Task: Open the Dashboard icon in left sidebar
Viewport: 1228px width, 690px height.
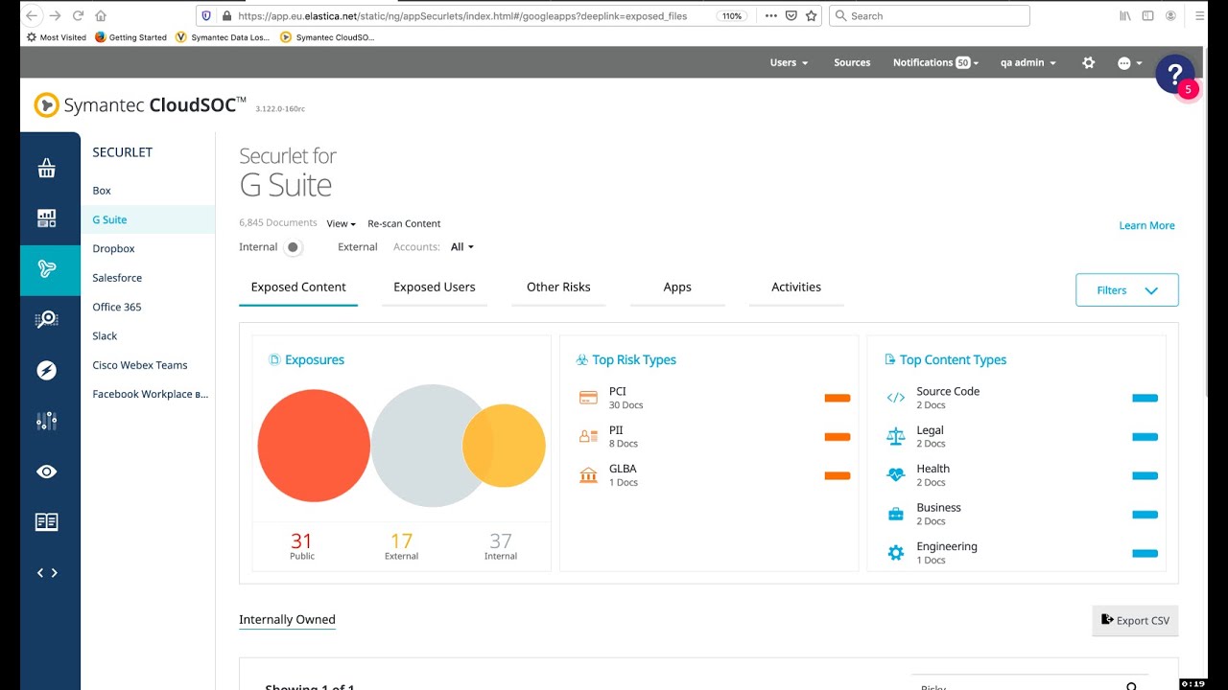Action: [46, 218]
